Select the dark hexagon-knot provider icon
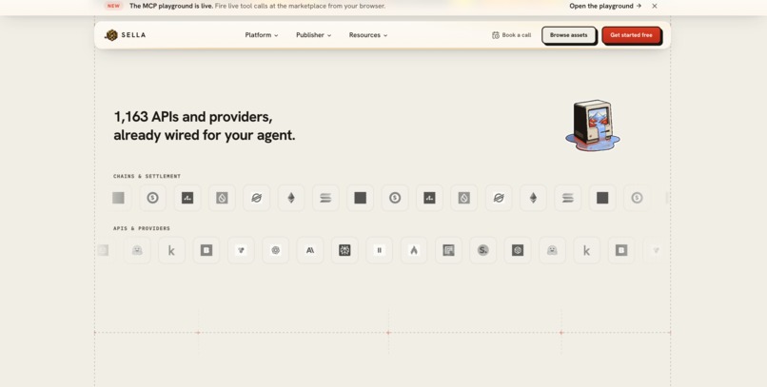767x387 pixels. (x=518, y=250)
